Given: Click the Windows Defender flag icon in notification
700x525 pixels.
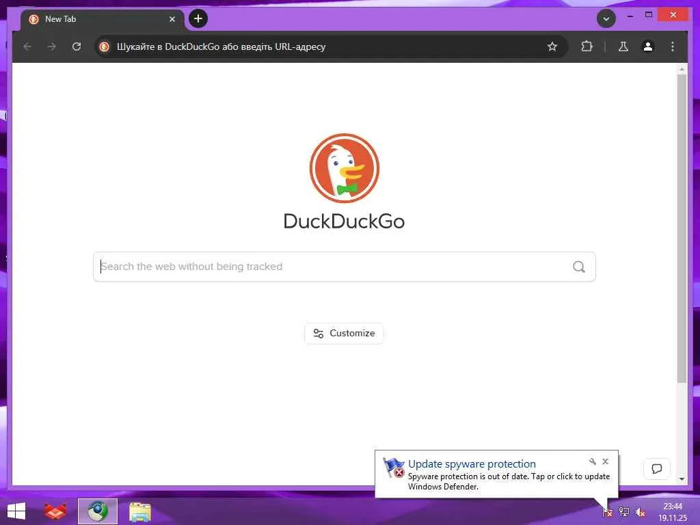Looking at the screenshot, I should [x=394, y=468].
